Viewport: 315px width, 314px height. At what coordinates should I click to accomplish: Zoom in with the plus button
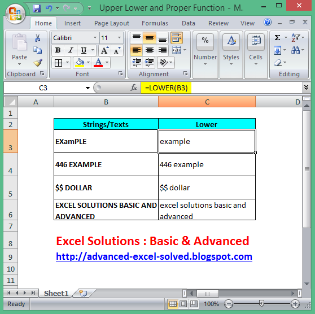pos(295,304)
